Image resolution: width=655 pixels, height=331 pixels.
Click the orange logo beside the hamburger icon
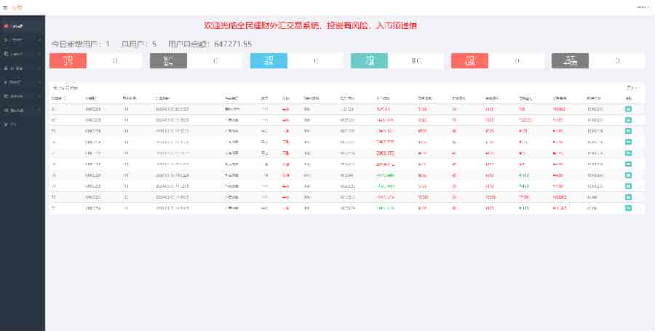[17, 7]
